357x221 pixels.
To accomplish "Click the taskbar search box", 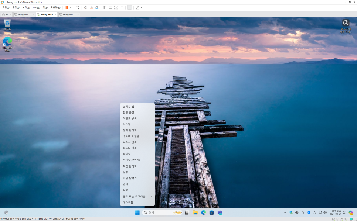I will (159, 213).
